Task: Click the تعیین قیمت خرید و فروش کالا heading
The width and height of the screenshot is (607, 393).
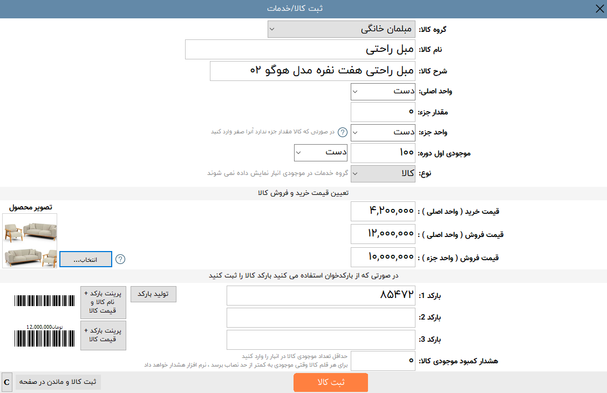Action: [x=303, y=193]
